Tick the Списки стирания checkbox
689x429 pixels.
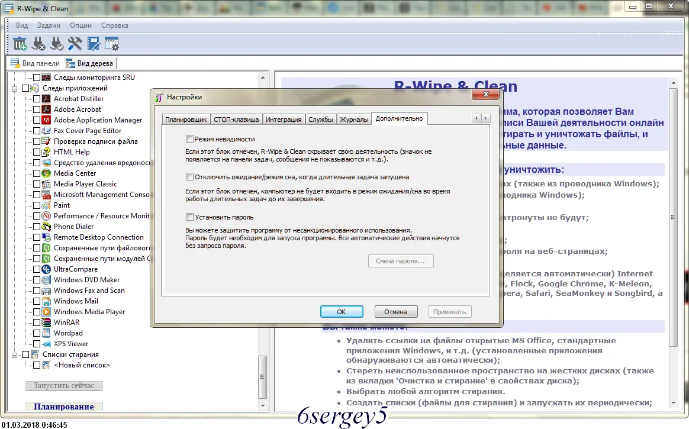25,354
